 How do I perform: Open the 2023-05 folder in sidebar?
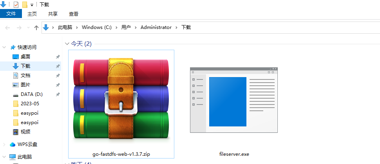coord(30,104)
